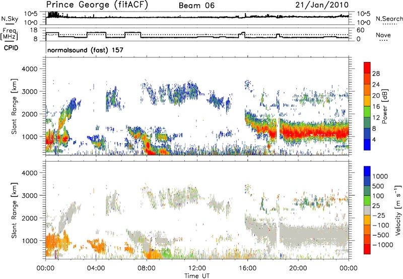Click the date '21/Jan/2010'
Viewport: 403px width, 279px height.
(x=322, y=5)
